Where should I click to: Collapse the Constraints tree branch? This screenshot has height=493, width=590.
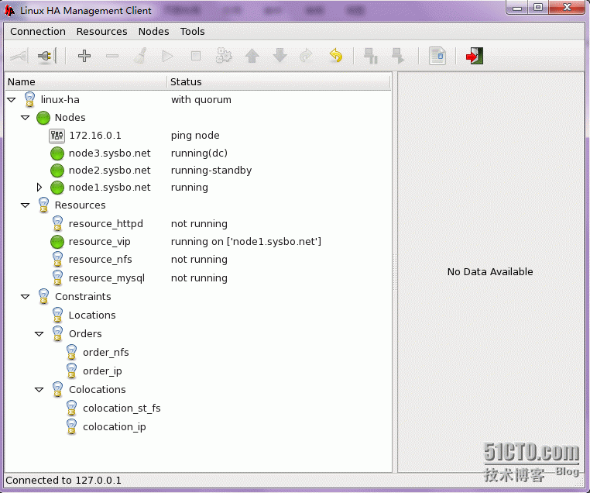click(x=26, y=297)
